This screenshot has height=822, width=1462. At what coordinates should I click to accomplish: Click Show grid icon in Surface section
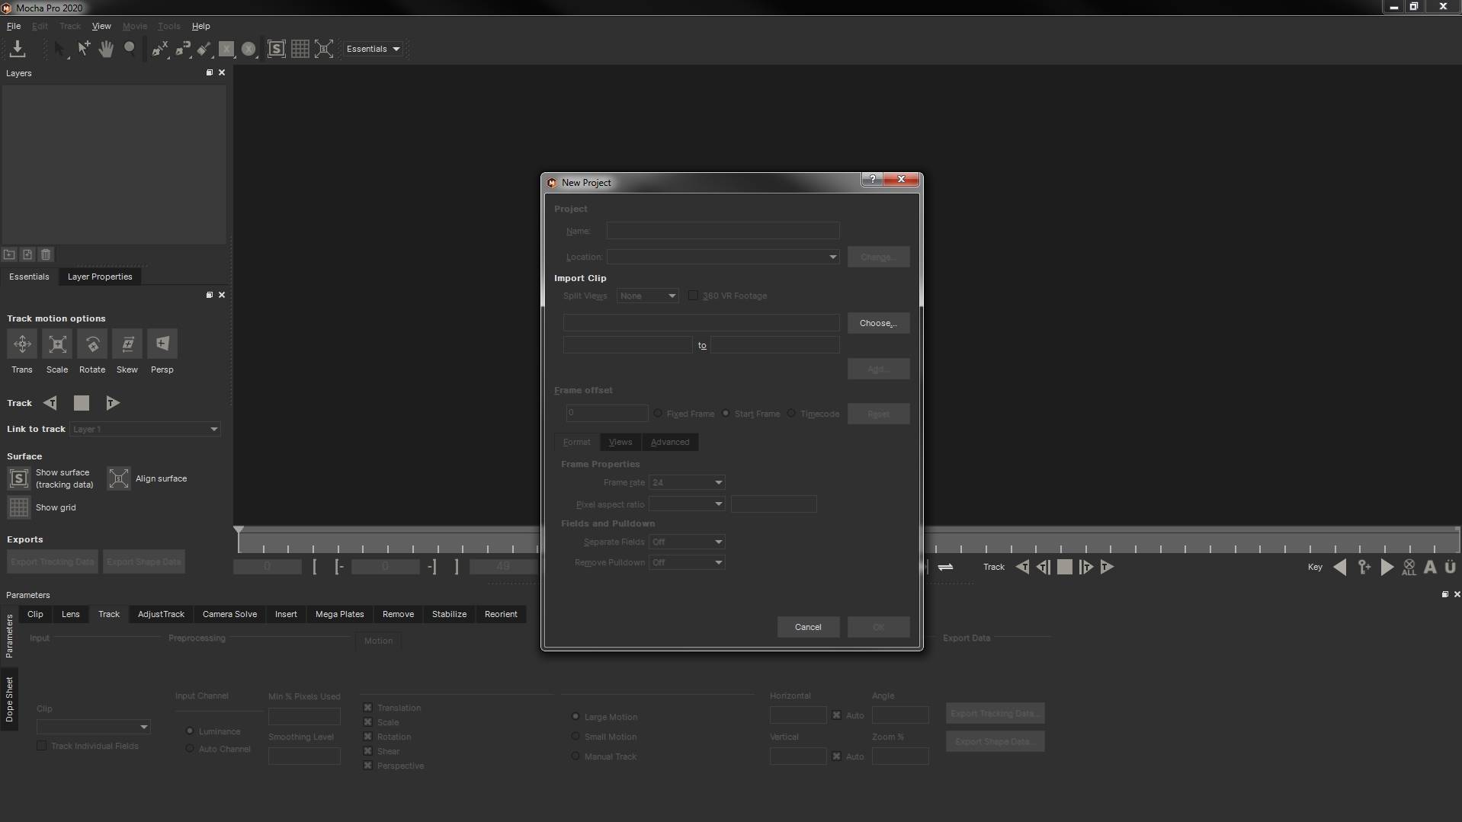(x=19, y=507)
